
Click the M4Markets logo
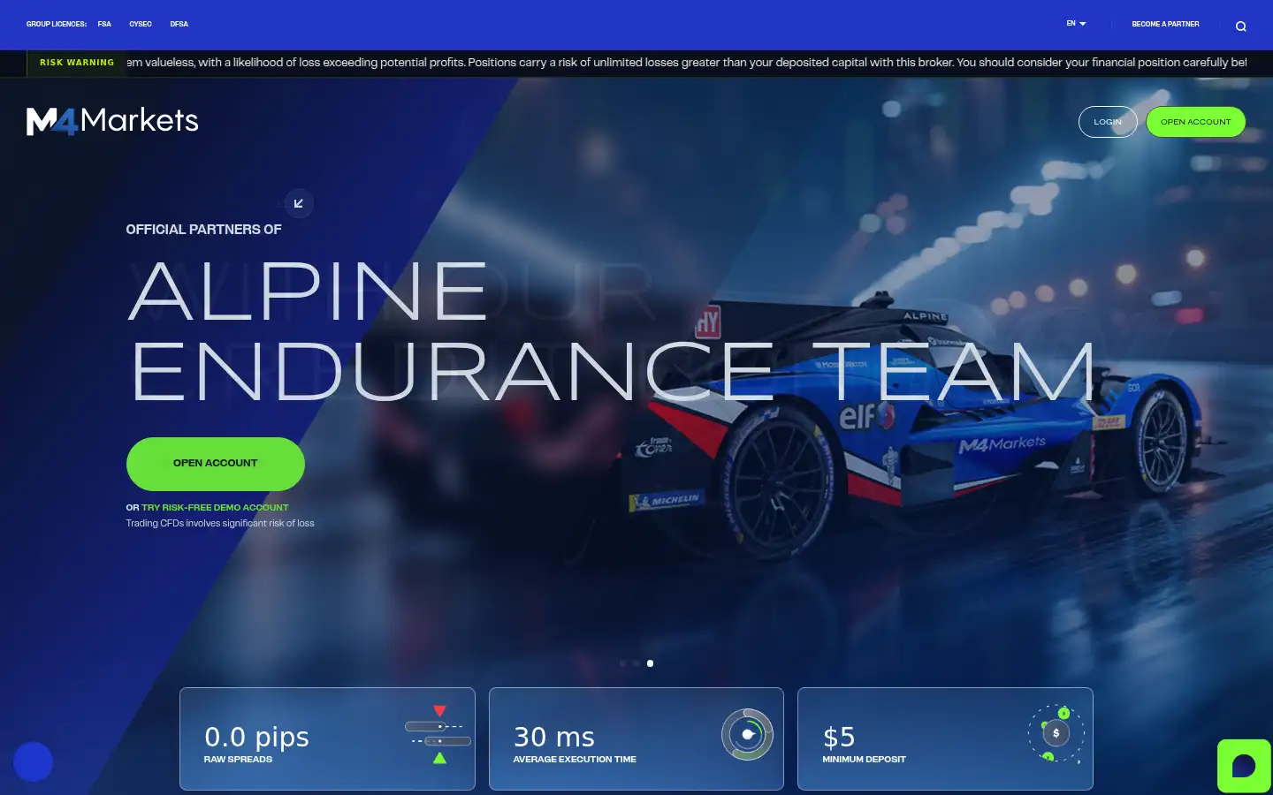coord(112,121)
